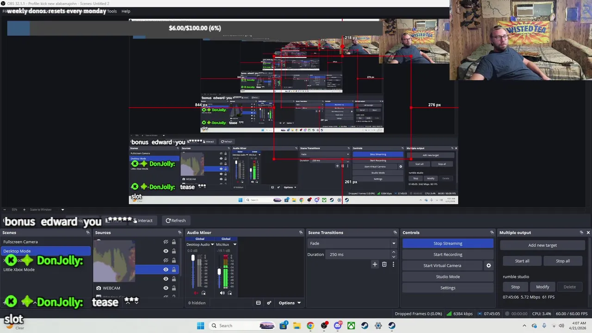Viewport: 592px width, 333px height.
Task: Click Start Recording button
Action: click(448, 254)
